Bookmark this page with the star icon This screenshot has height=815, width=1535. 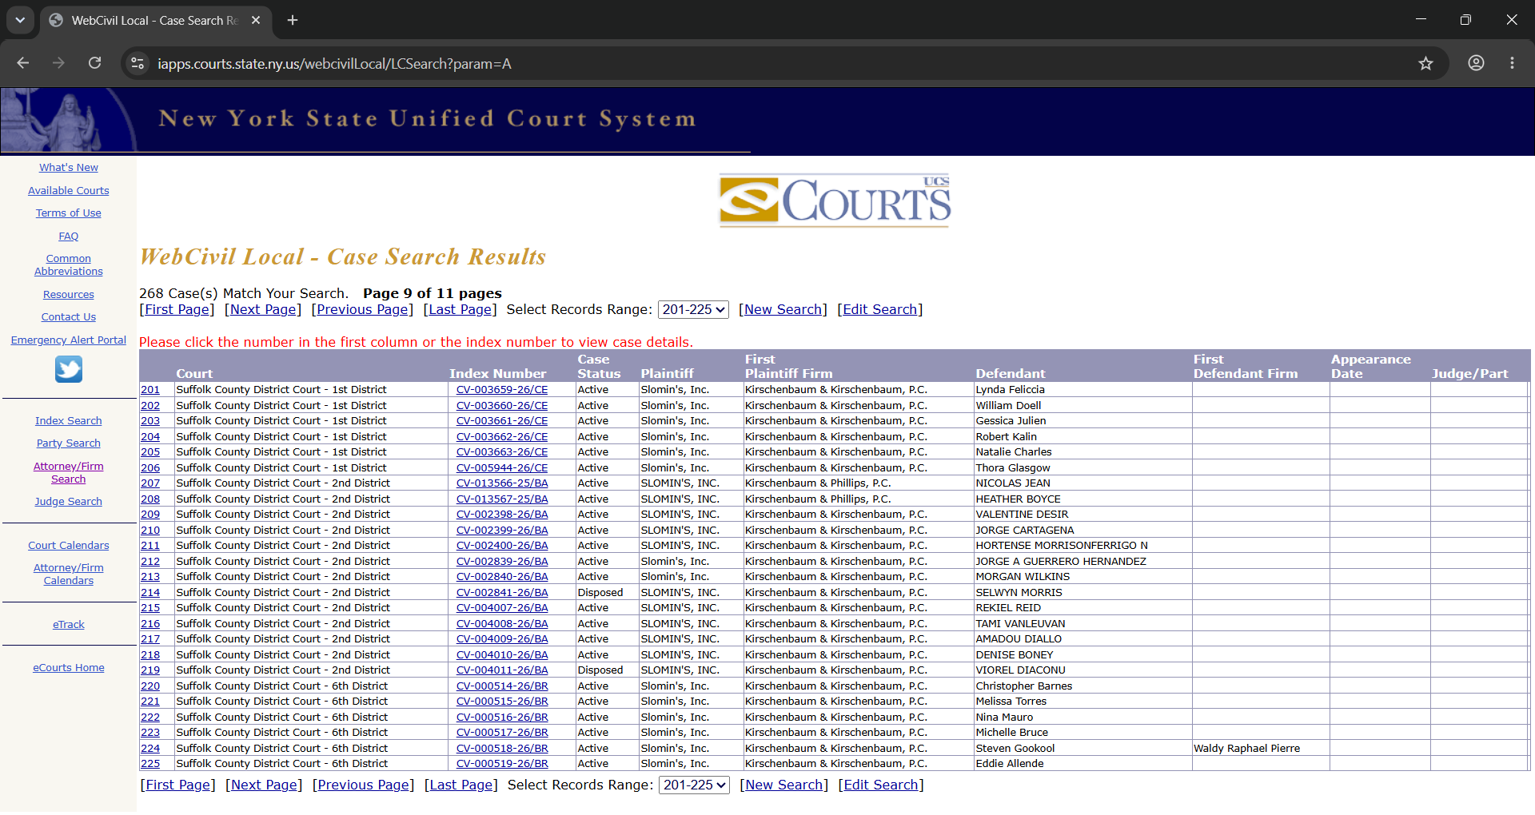[x=1425, y=63]
